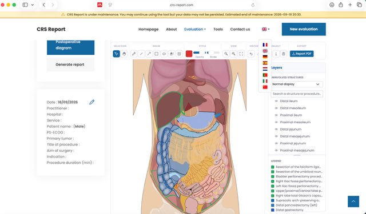Send object backward with down-arrow icon
Image resolution: width=366 pixels, height=214 pixels.
(x=276, y=54)
